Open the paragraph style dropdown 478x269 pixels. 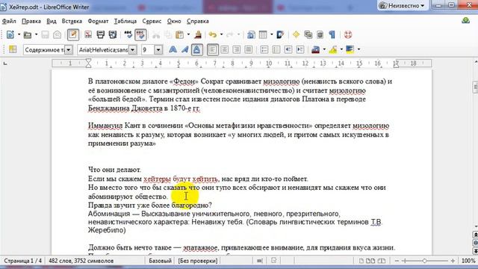69,50
